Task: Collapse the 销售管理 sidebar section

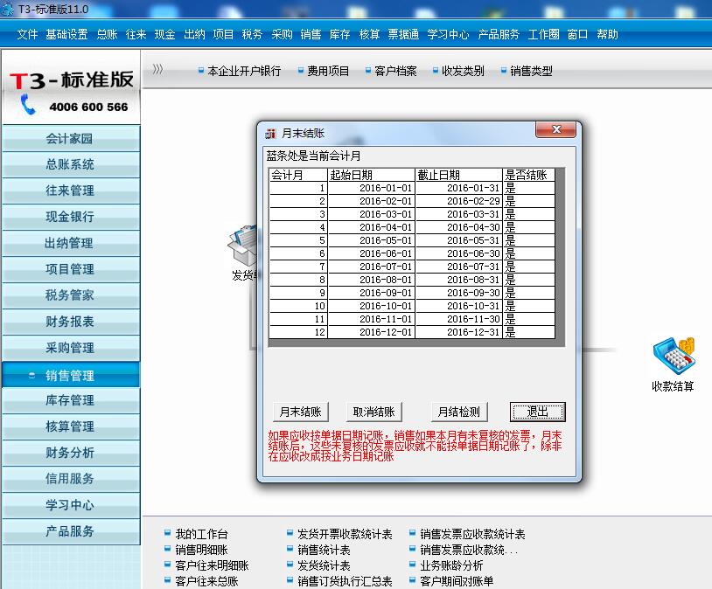Action: click(70, 375)
